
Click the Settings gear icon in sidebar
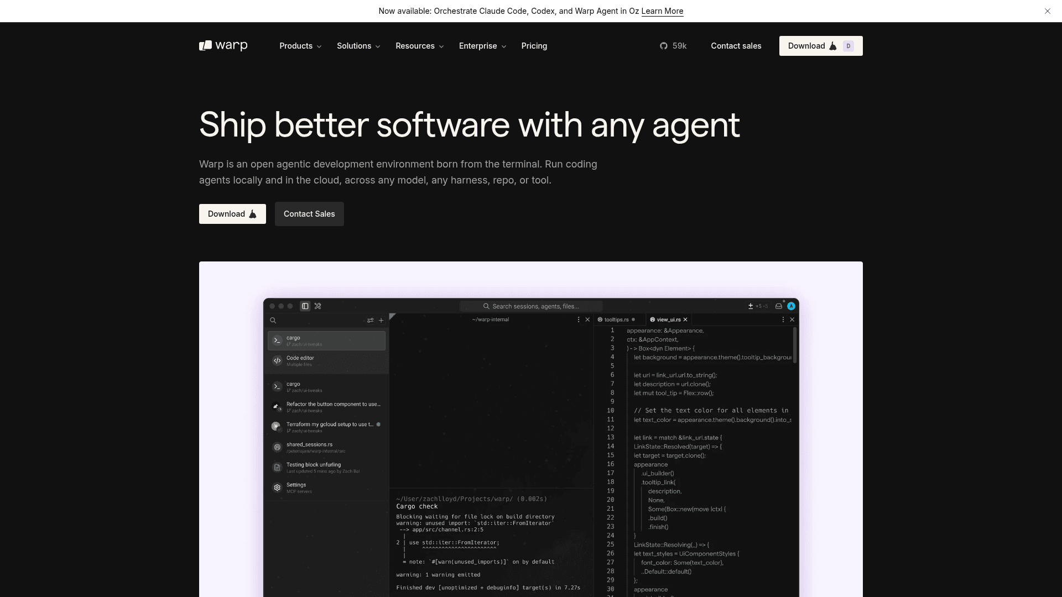[x=278, y=488]
